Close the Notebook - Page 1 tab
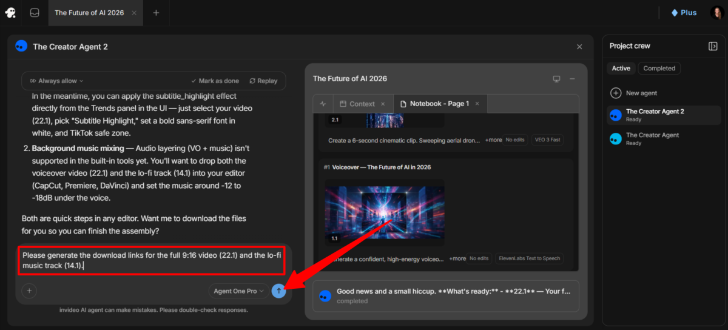728x330 pixels. point(477,104)
